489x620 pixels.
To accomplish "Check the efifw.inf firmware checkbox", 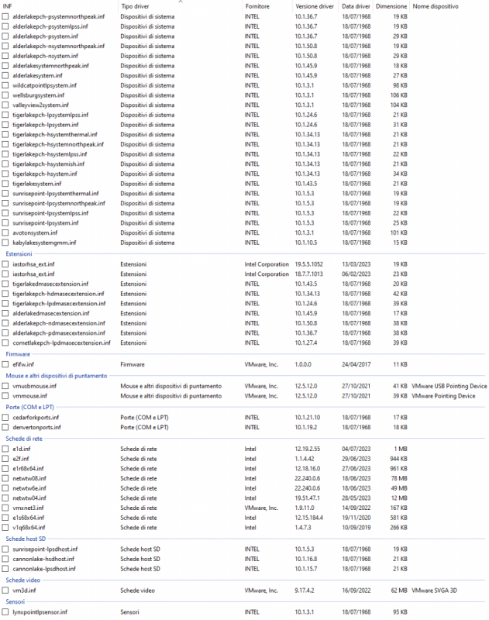I will click(x=5, y=364).
